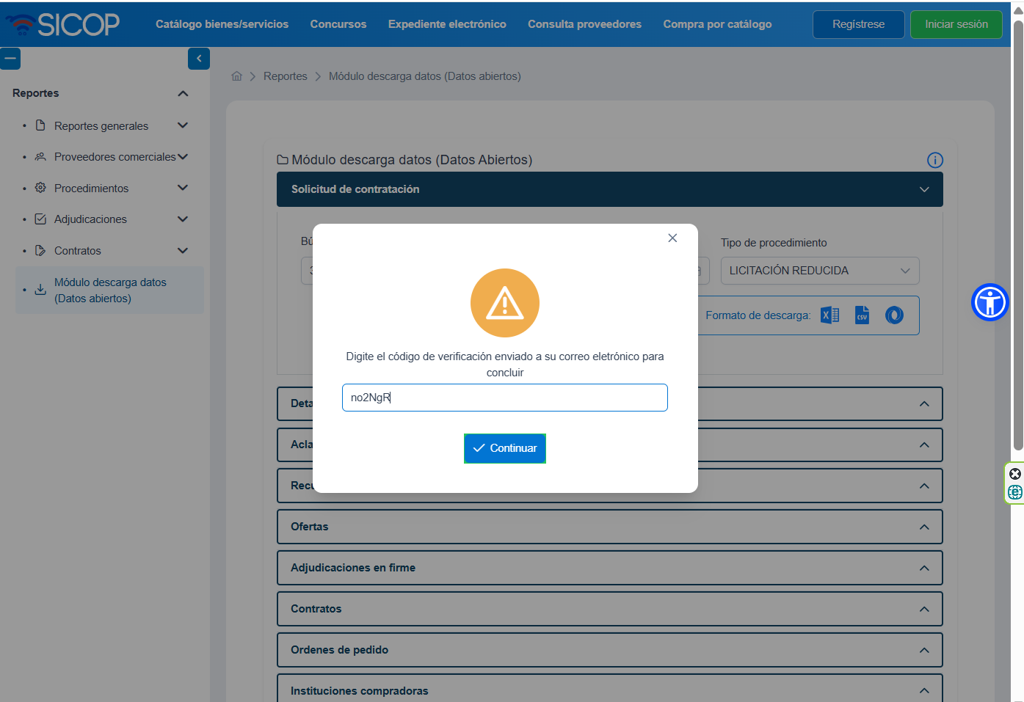Viewport: 1024px width, 702px height.
Task: Expand the Adjudicaciones submenu
Action: coord(182,219)
